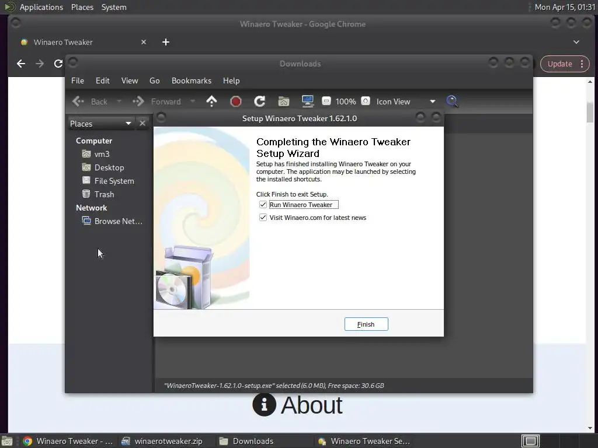Uncheck Run Winaero Tweaker checkbox
Viewport: 598px width, 448px height.
(263, 205)
